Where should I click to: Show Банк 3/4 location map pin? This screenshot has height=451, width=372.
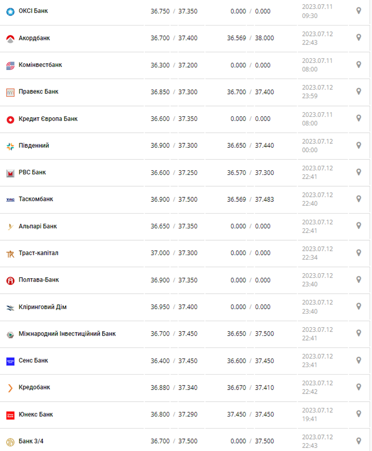pos(358,441)
